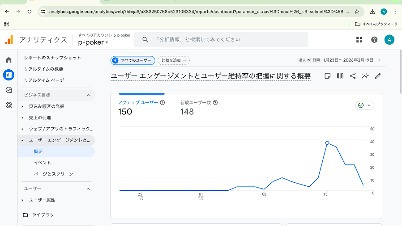Open the apps grid in bookmarks bar
Image resolution: width=402 pixels, height=226 pixels.
[6, 24]
